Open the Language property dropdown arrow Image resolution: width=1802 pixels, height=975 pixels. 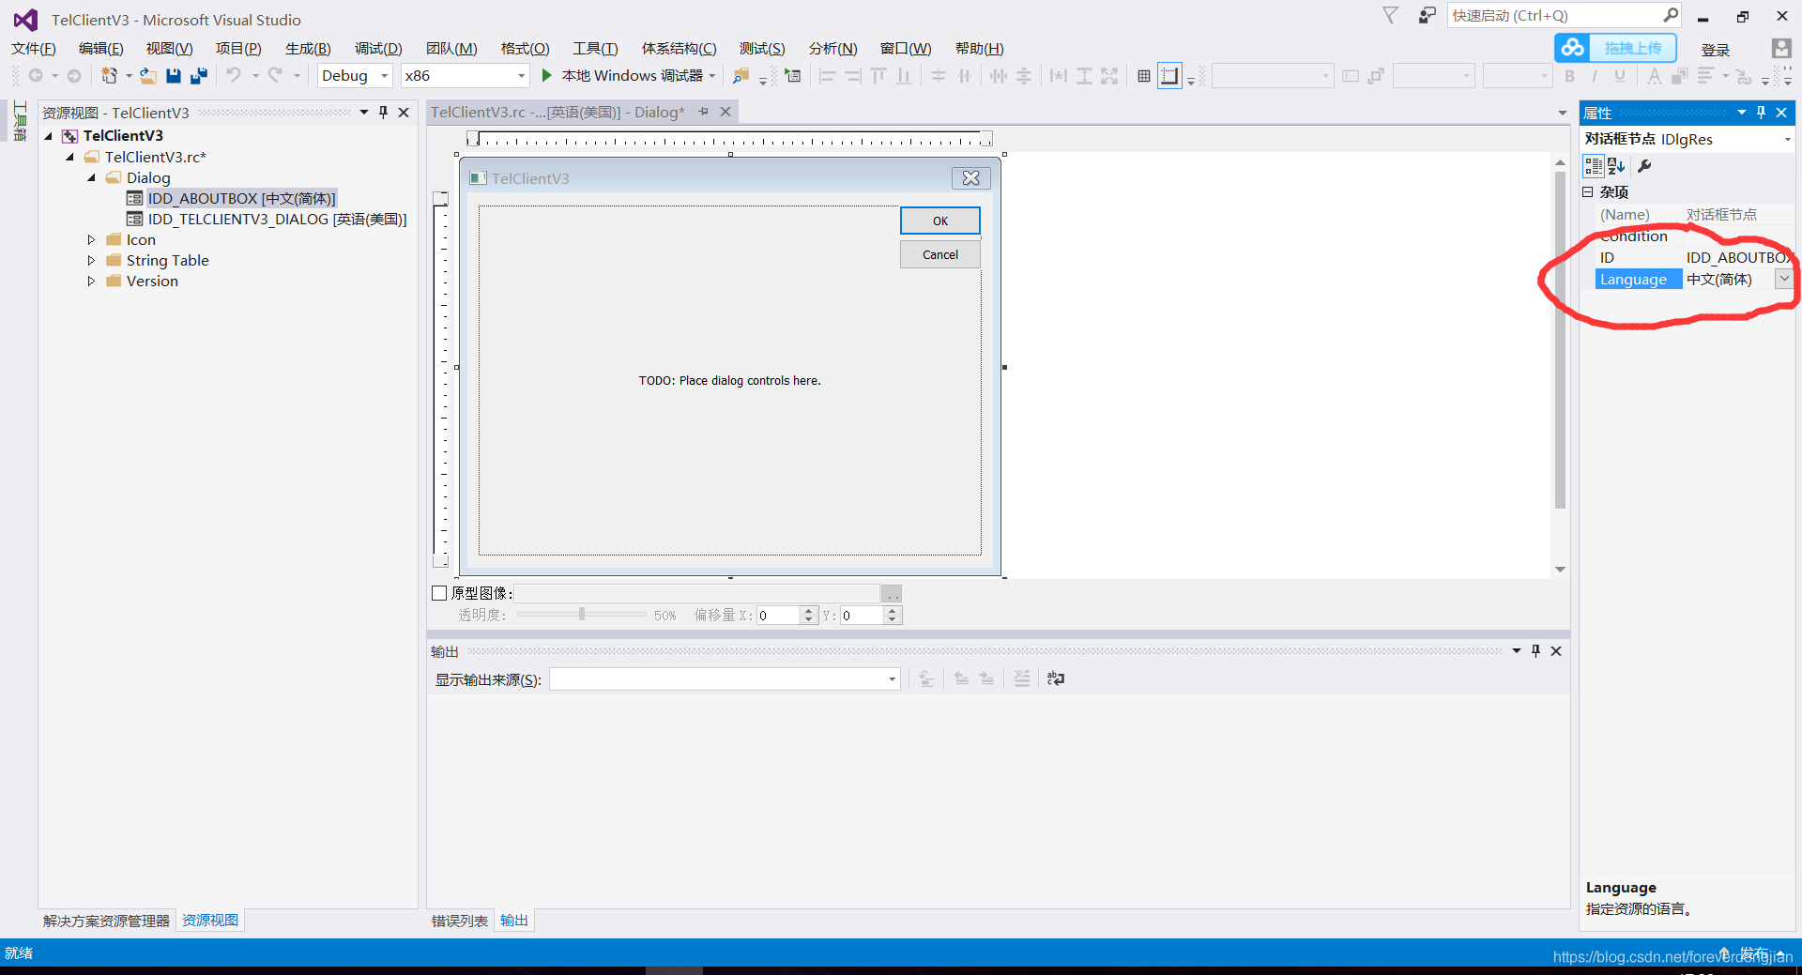coord(1783,279)
